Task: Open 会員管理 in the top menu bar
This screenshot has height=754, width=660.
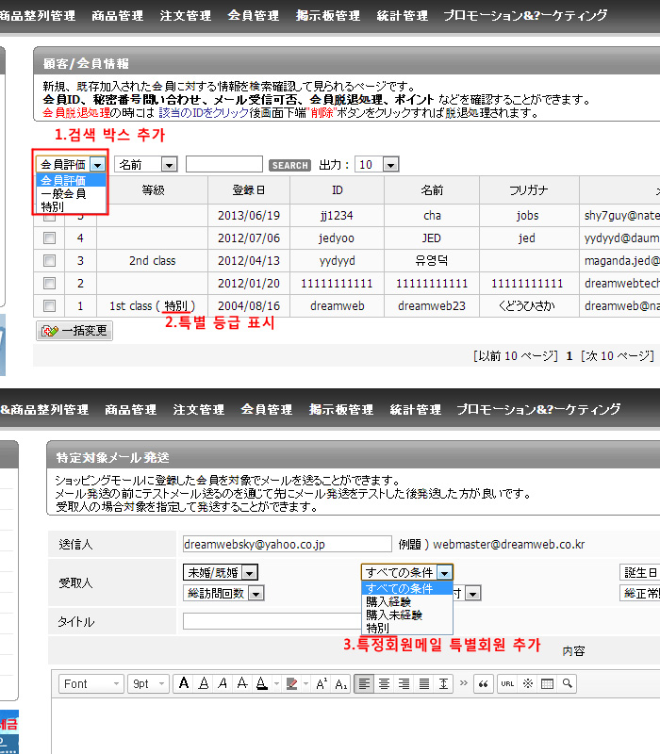Action: pos(254,16)
